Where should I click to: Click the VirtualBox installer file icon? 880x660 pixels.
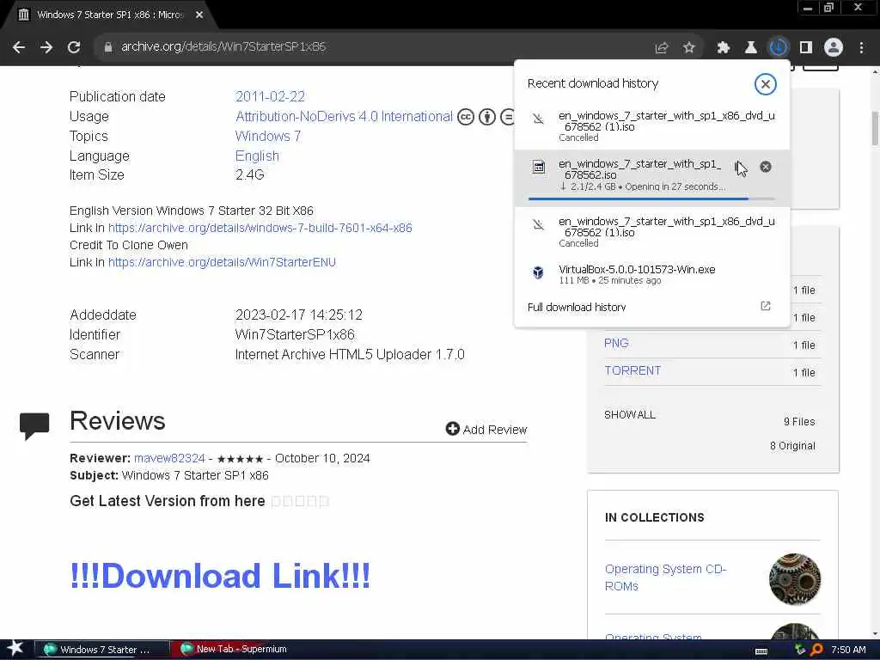(538, 272)
